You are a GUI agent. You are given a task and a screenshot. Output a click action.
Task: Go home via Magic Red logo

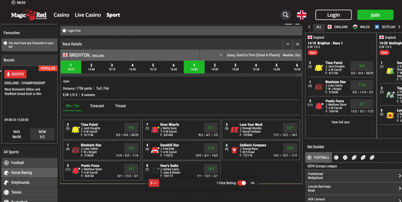28,15
